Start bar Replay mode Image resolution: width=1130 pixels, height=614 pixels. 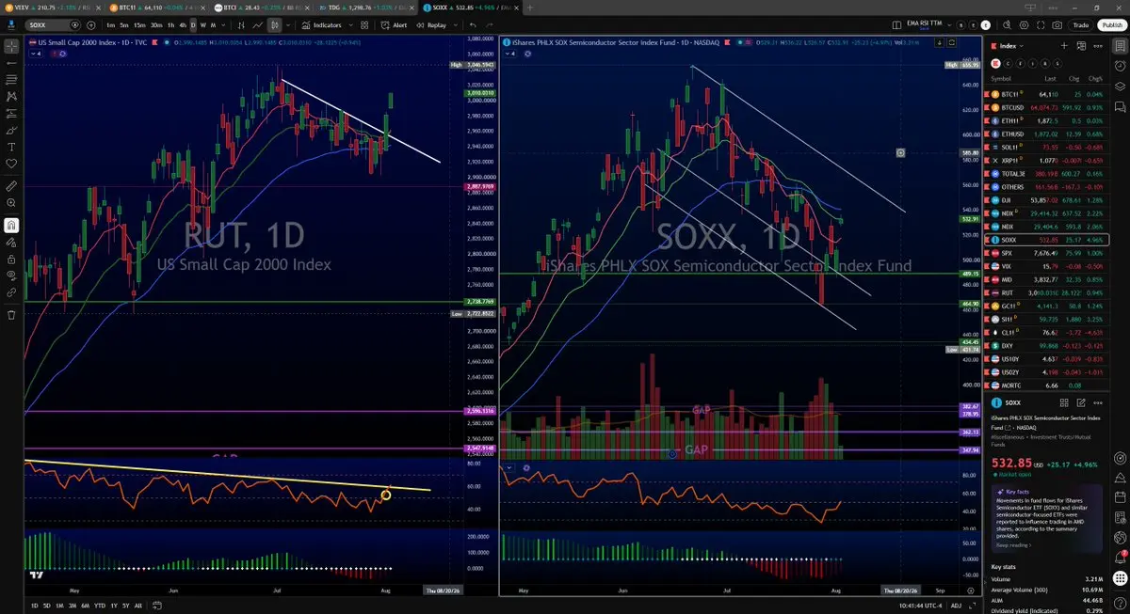coord(431,24)
